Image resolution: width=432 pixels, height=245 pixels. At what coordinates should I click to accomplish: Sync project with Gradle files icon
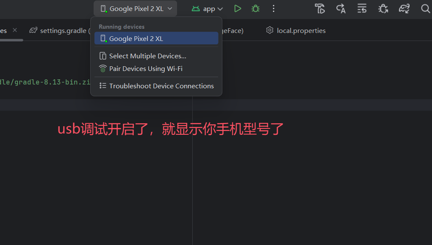(x=404, y=9)
